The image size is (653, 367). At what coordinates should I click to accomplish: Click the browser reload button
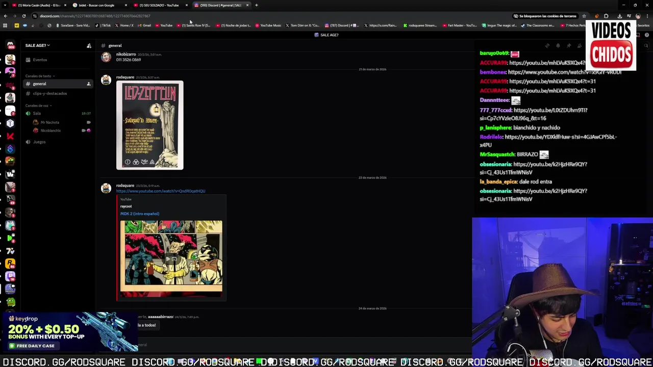click(23, 16)
